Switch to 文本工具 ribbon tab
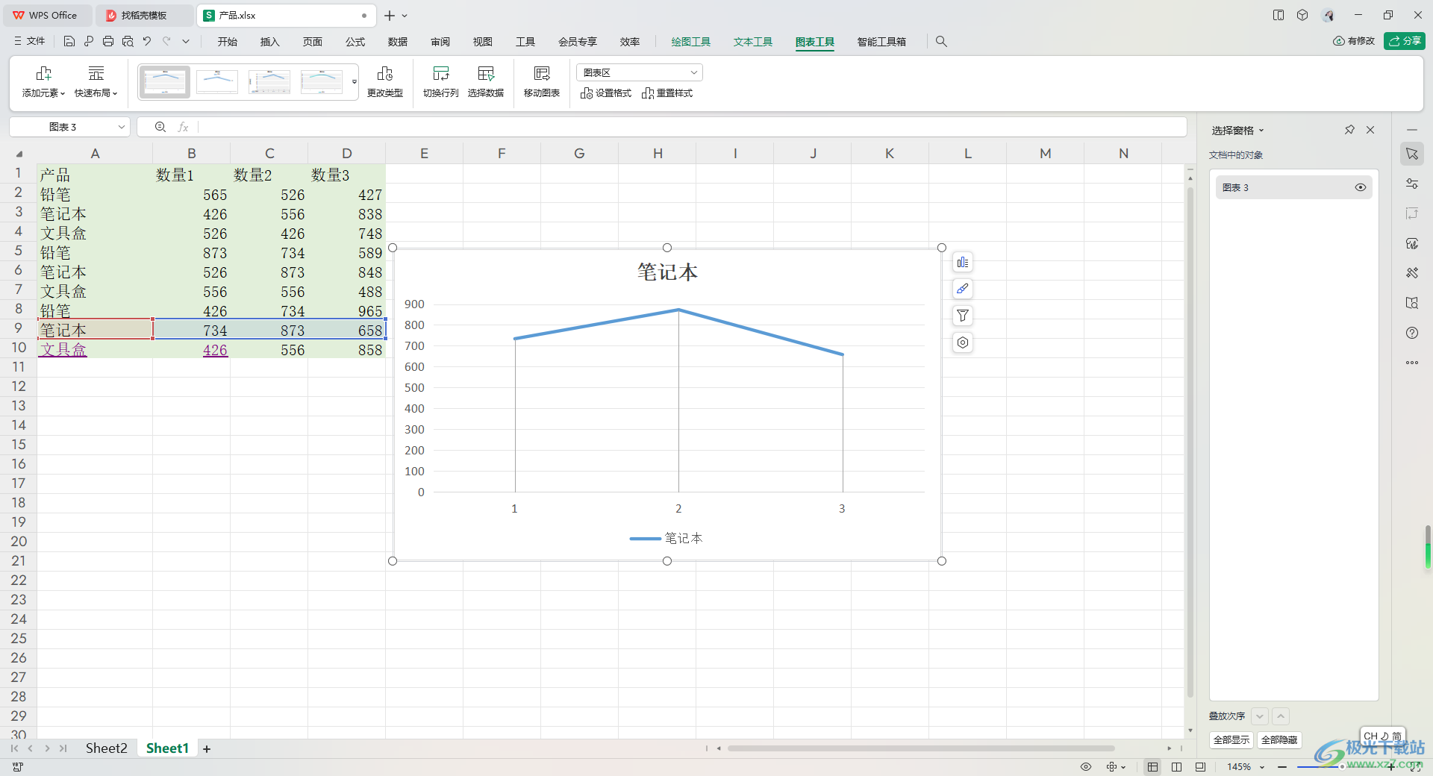 point(753,42)
